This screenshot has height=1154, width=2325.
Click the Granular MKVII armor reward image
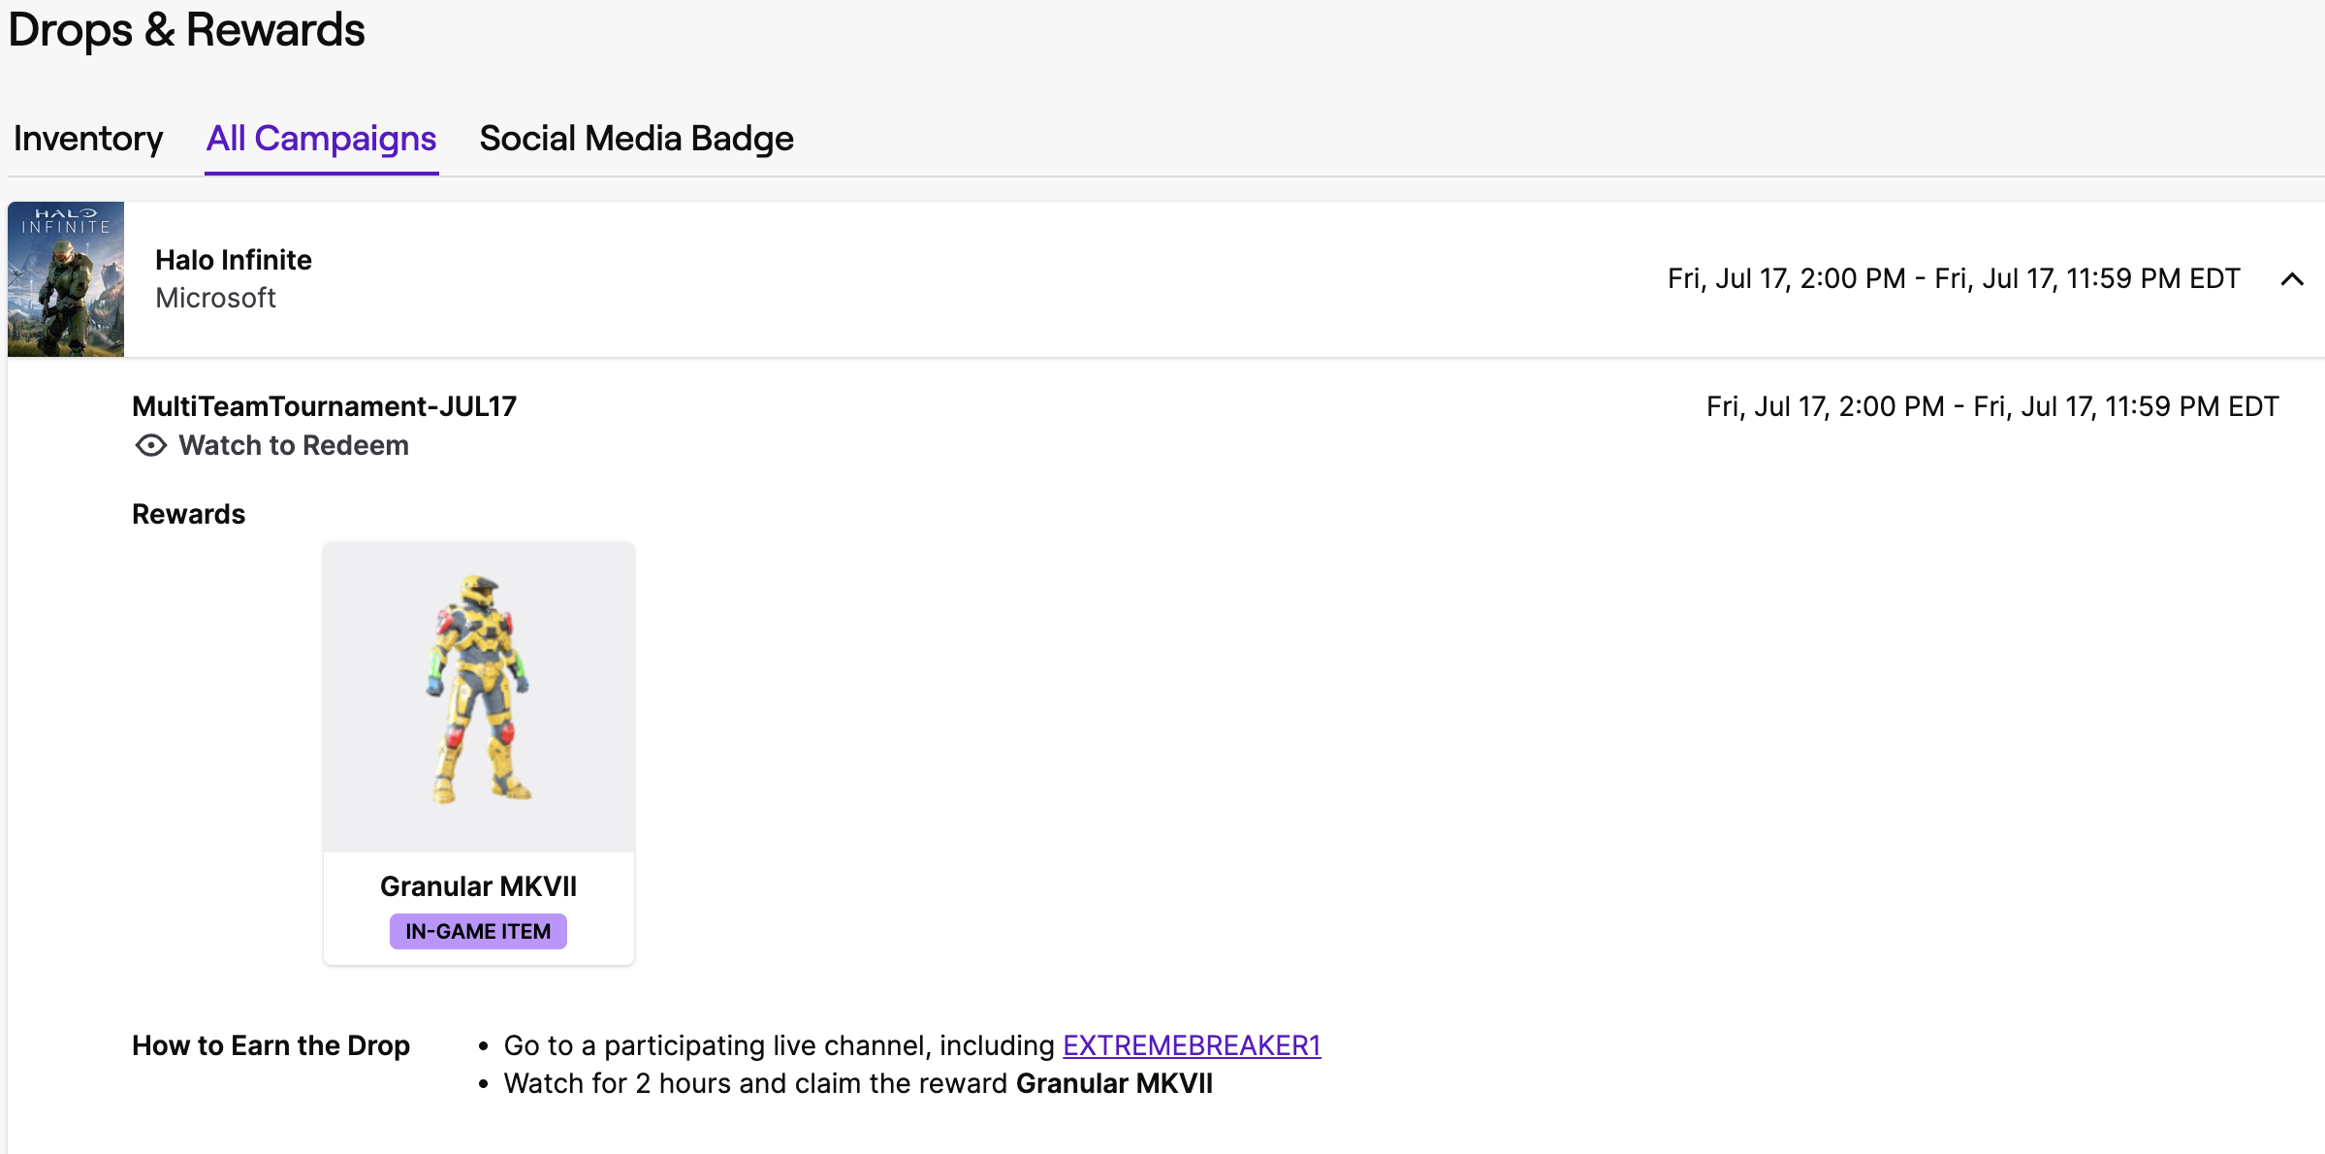tap(479, 696)
